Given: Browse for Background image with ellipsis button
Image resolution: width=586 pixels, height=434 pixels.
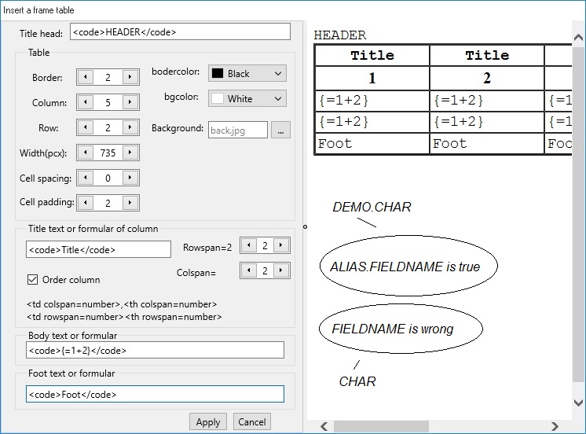Looking at the screenshot, I should [x=280, y=130].
